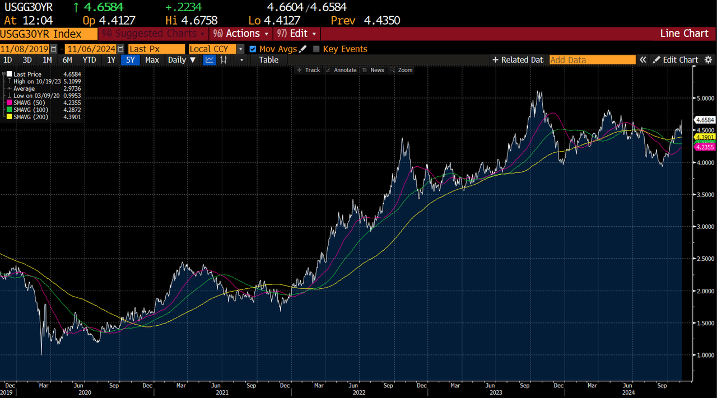Open the Local CCY currency dropdown
The height and width of the screenshot is (398, 717).
(x=240, y=49)
